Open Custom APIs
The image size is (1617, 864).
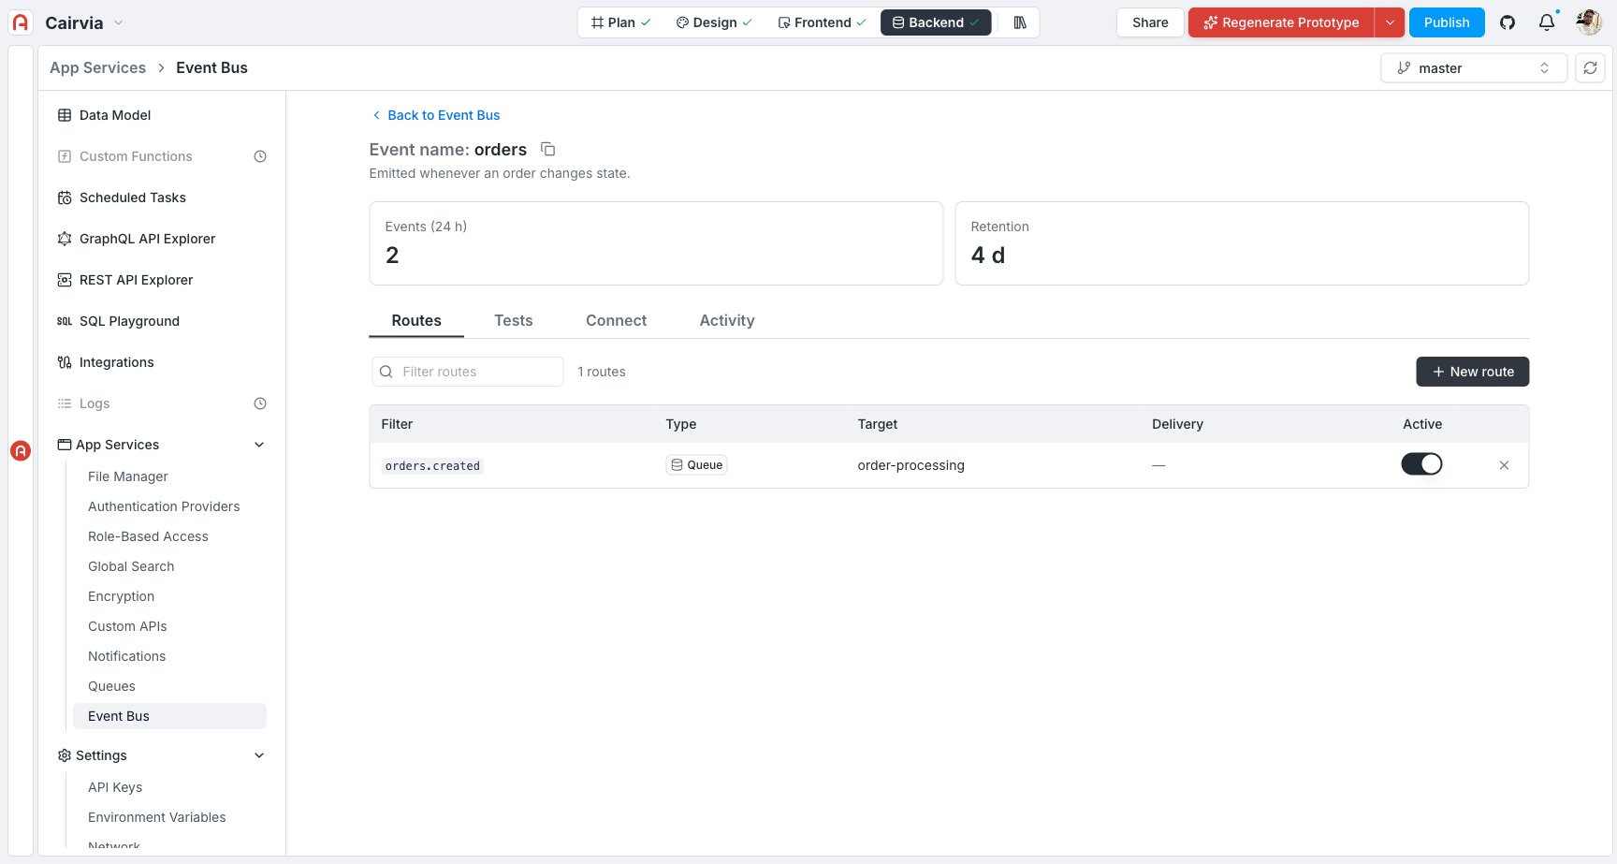[x=127, y=626]
